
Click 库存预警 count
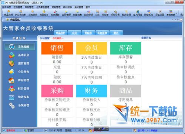point(125,62)
